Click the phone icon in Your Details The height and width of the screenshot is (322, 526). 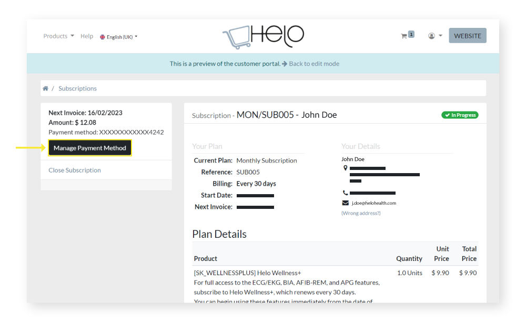[x=345, y=193]
